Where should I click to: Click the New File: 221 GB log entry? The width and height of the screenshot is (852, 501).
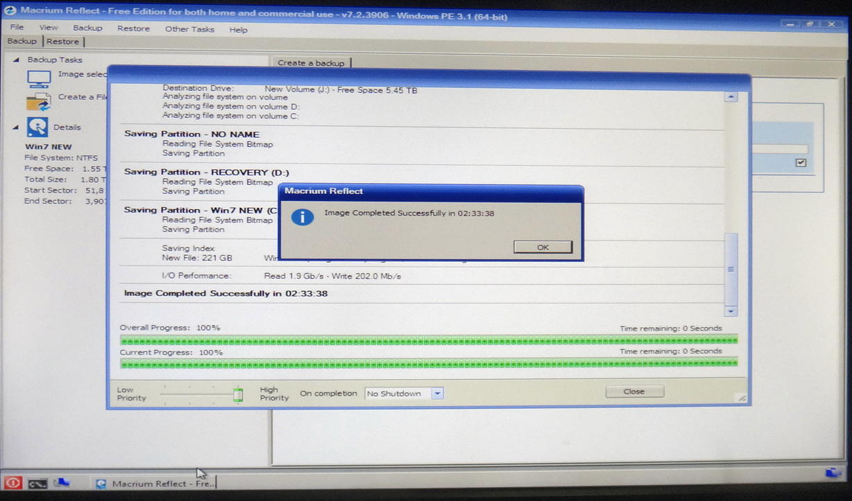[x=197, y=258]
